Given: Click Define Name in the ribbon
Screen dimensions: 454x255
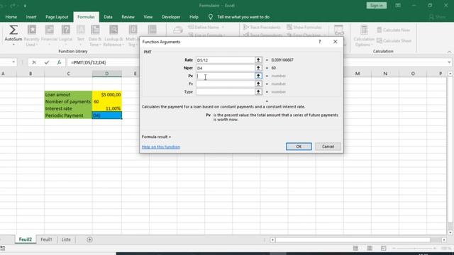Looking at the screenshot, I should pyautogui.click(x=206, y=27).
